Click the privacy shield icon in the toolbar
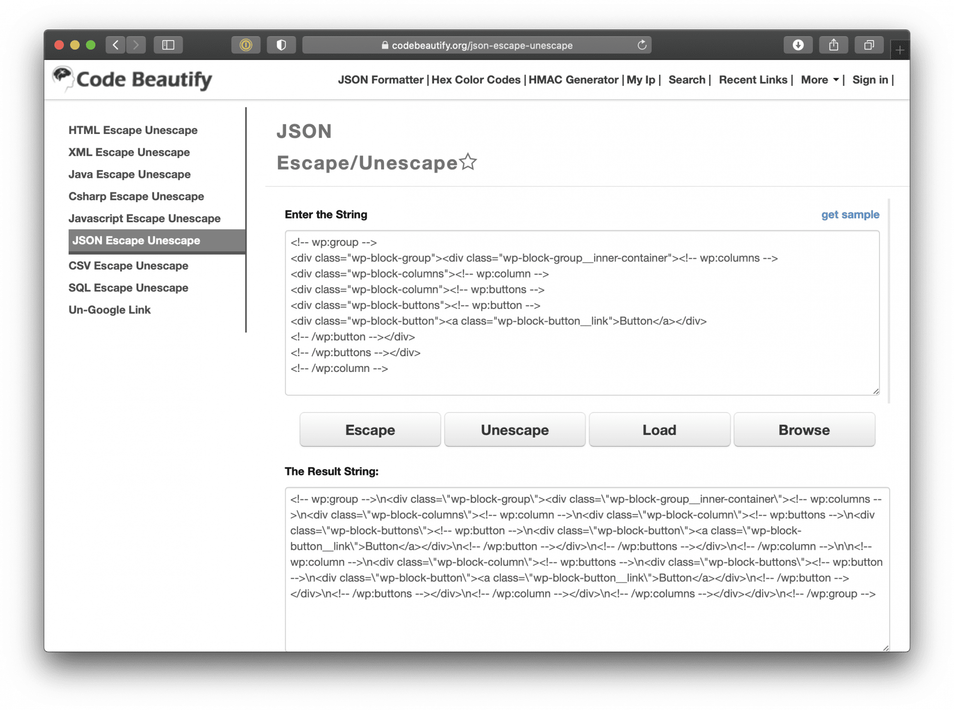954x710 pixels. click(281, 45)
